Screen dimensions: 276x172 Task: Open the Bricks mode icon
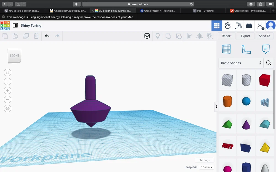pos(249,26)
